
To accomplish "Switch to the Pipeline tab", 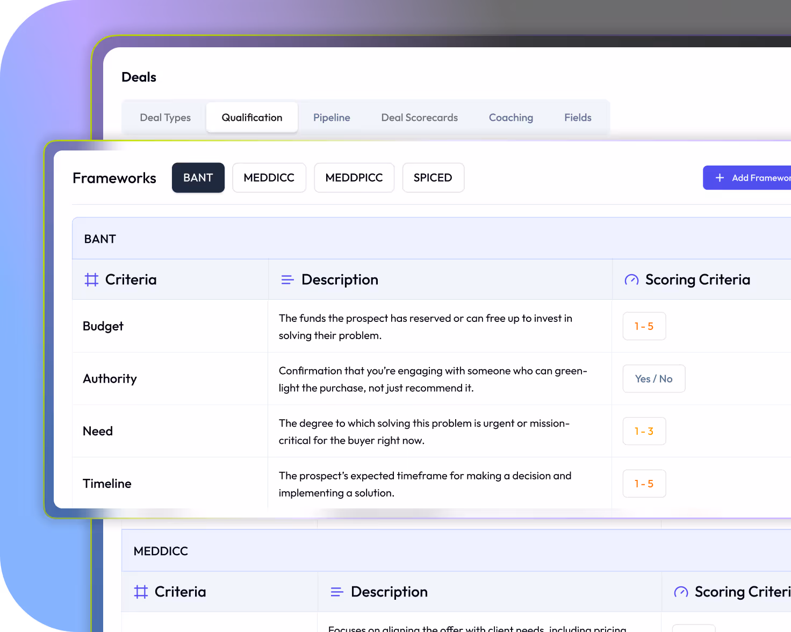I will point(332,117).
